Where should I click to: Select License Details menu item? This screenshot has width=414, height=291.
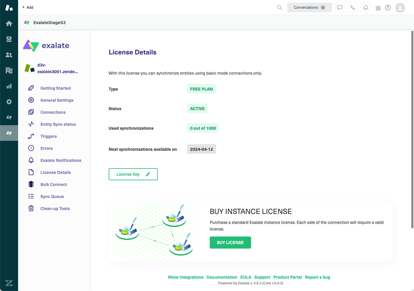[56, 172]
